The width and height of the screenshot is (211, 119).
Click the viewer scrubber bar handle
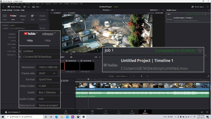point(71,54)
